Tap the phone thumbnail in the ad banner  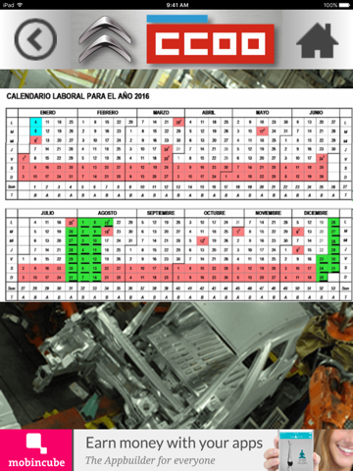(296, 451)
